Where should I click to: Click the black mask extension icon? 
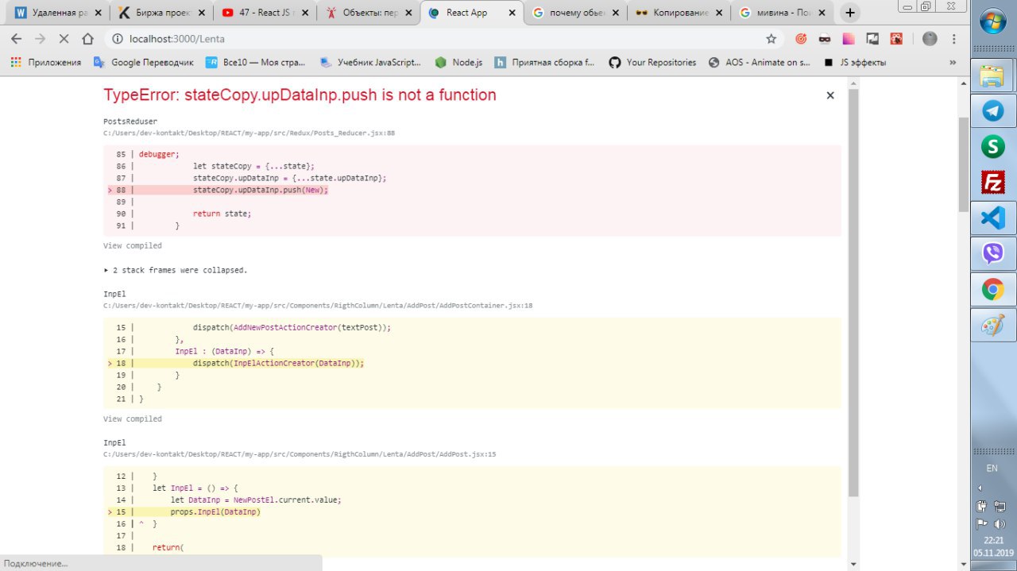[825, 39]
